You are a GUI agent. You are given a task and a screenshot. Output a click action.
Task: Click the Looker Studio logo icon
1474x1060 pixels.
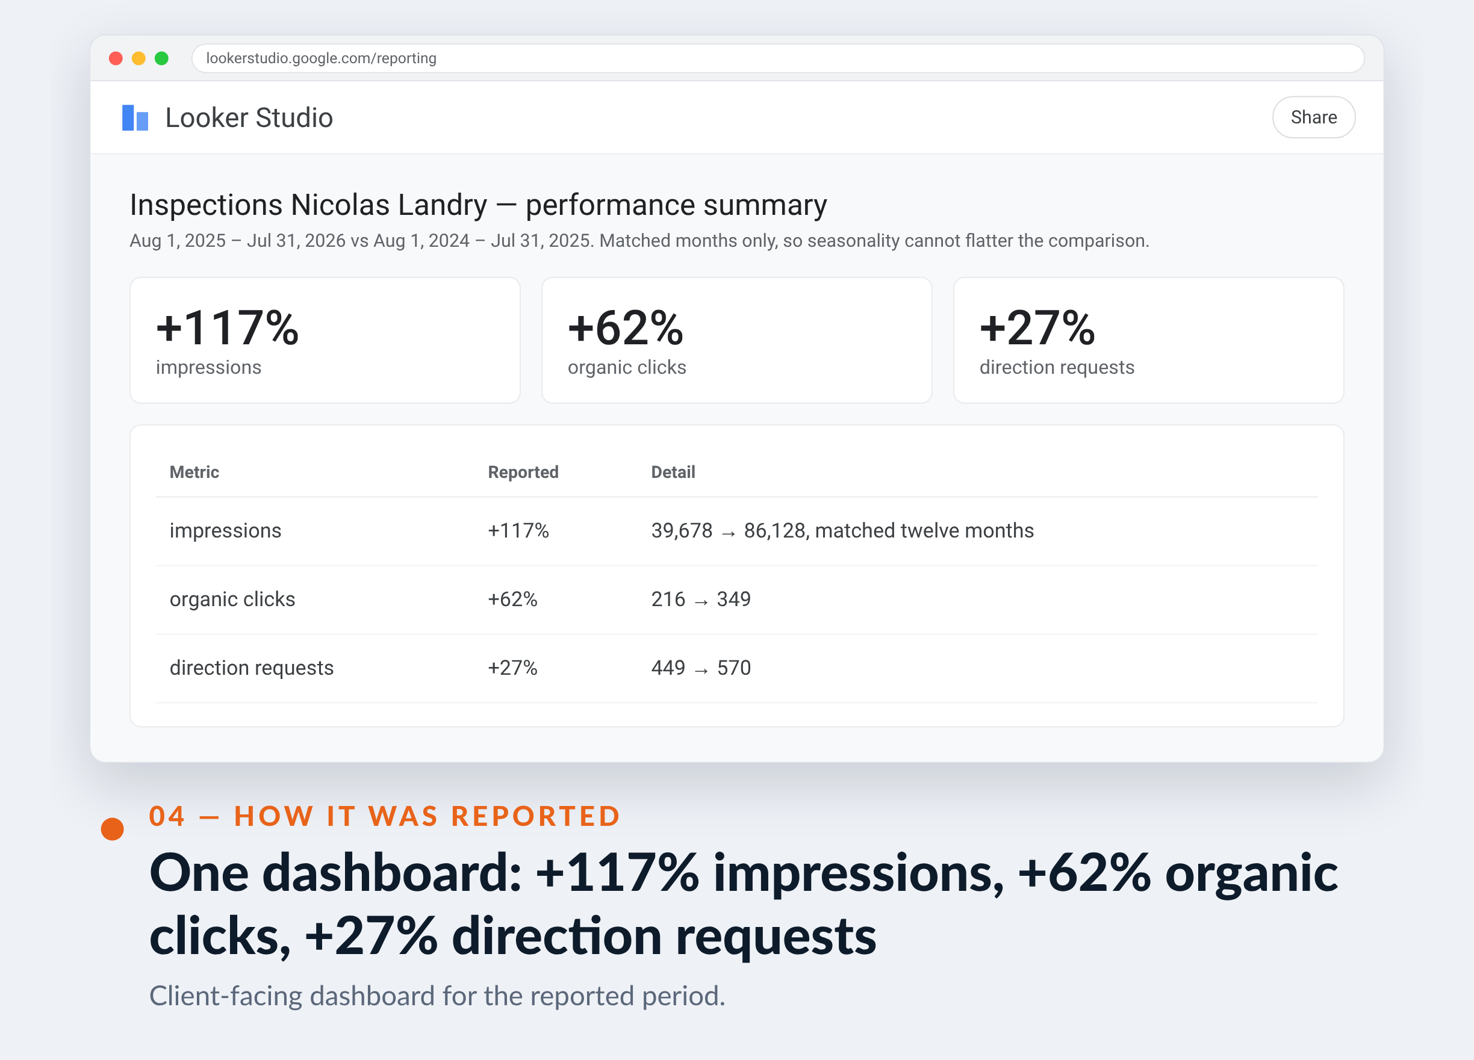[x=135, y=117]
